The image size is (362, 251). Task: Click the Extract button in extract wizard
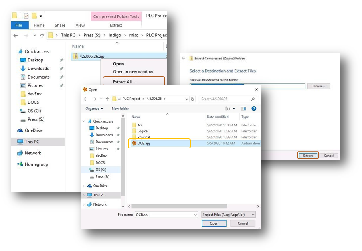tap(308, 155)
